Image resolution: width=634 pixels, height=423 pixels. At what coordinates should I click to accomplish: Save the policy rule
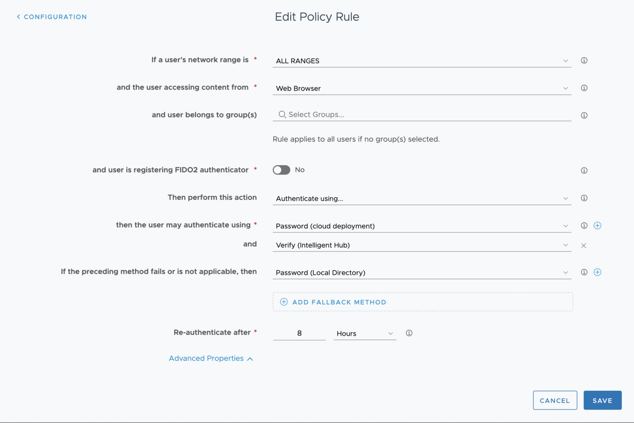[x=602, y=400]
